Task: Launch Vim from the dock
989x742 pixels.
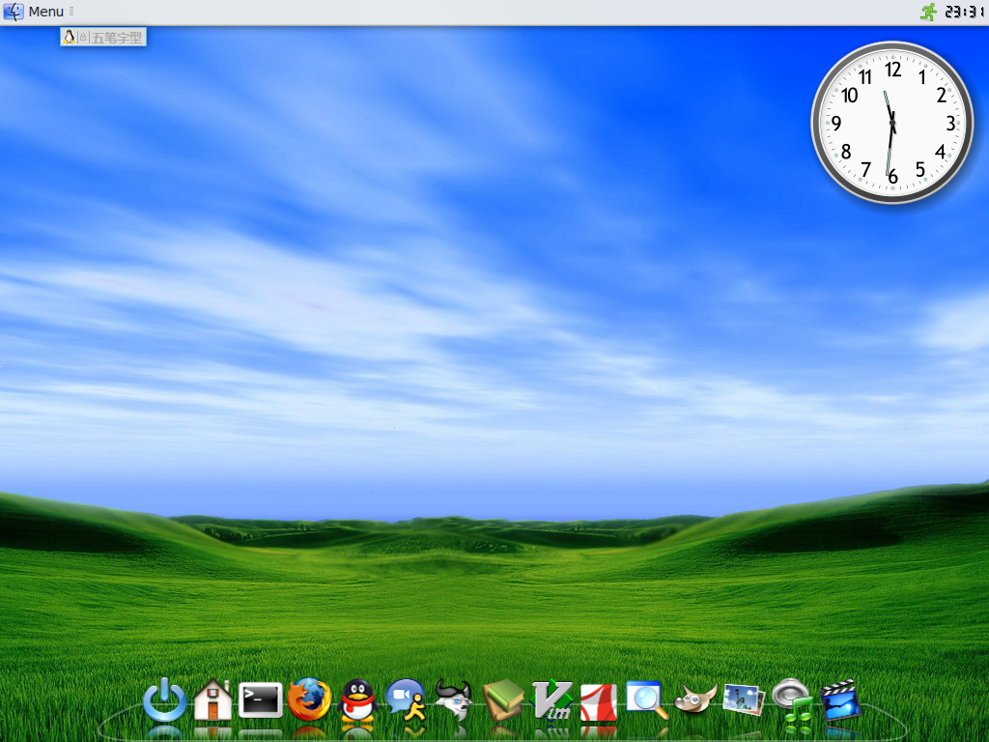Action: (551, 699)
